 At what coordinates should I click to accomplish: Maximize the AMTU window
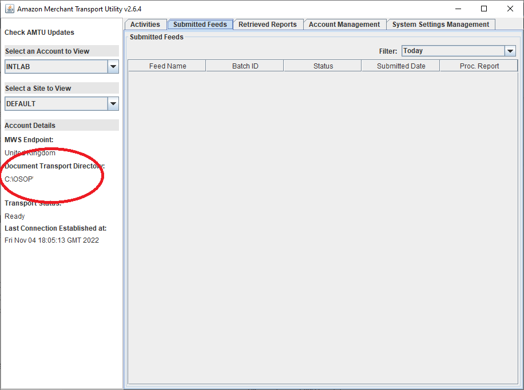(484, 9)
